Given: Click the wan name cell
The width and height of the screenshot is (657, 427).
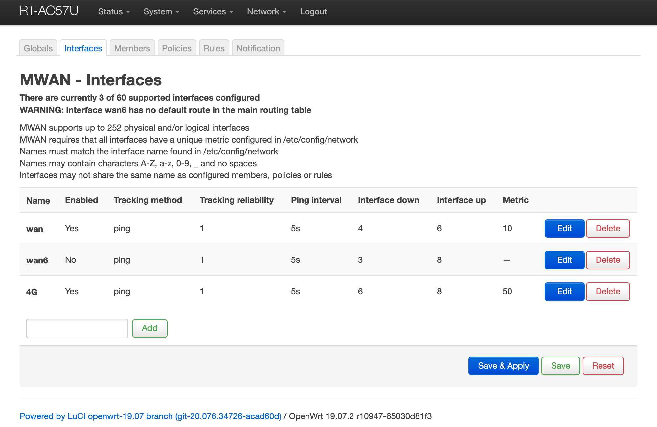Looking at the screenshot, I should 34,229.
